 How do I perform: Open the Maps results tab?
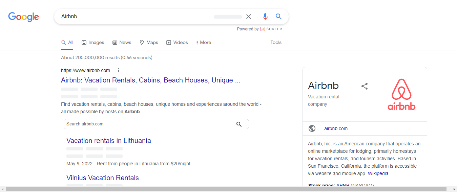[x=149, y=43]
